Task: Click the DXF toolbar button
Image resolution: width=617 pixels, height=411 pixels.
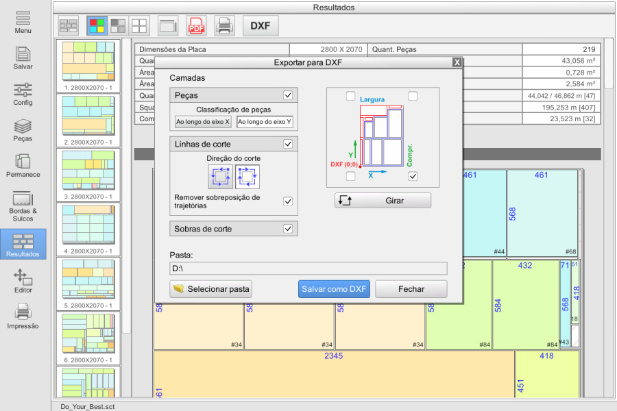Action: [x=261, y=26]
